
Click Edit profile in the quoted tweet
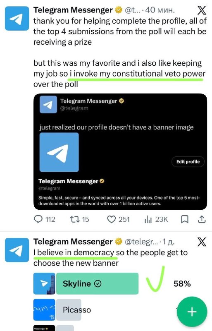click(188, 162)
